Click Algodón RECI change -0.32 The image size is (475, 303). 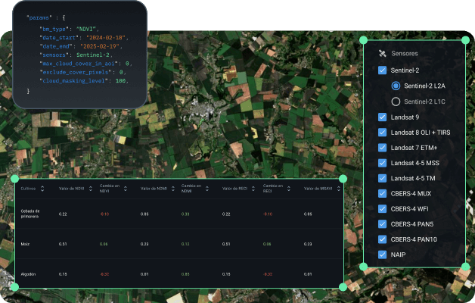click(x=268, y=274)
